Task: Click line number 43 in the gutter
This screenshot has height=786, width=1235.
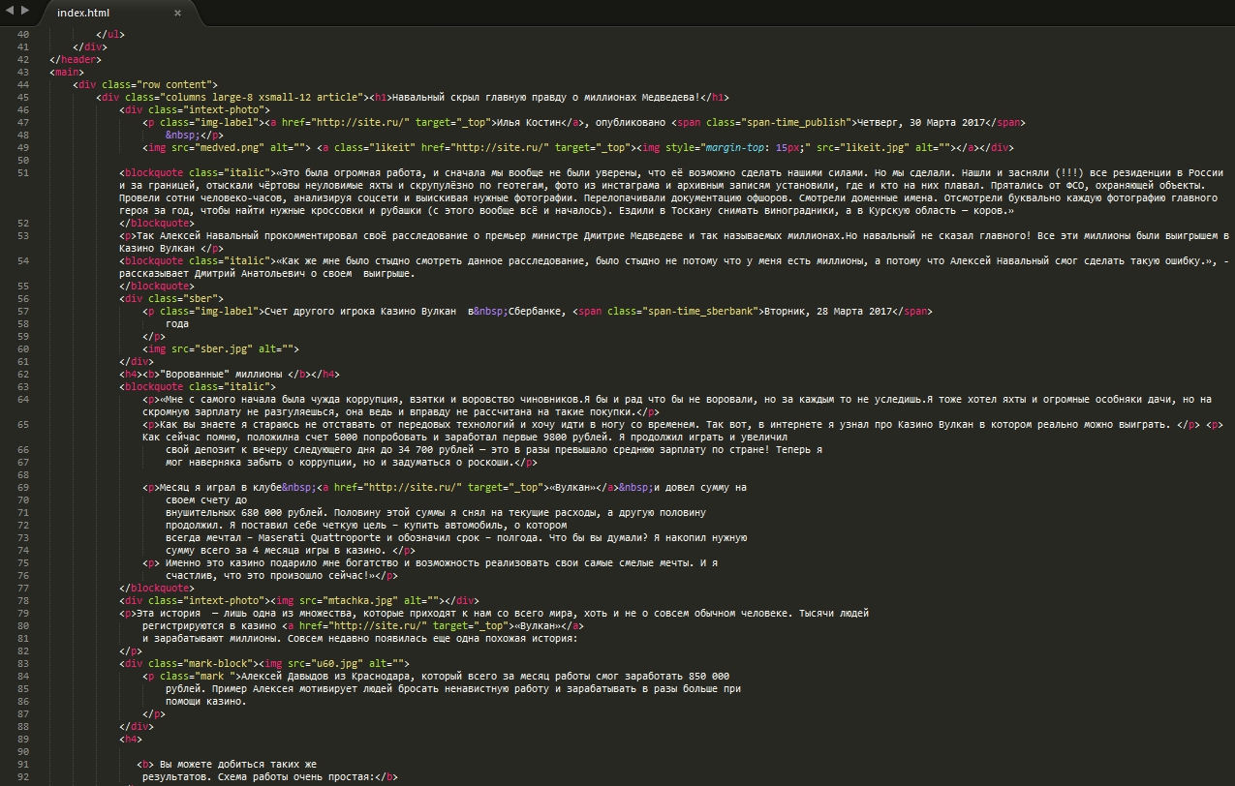Action: (23, 72)
